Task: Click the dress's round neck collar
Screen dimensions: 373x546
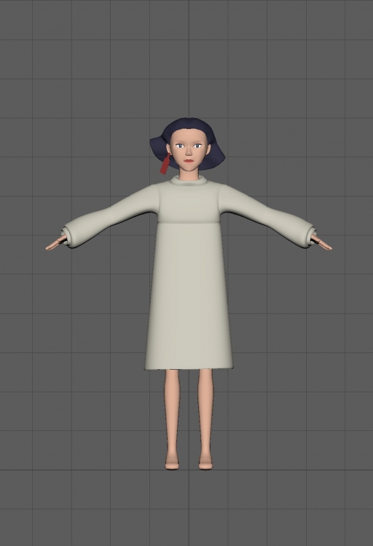Action: tap(189, 181)
